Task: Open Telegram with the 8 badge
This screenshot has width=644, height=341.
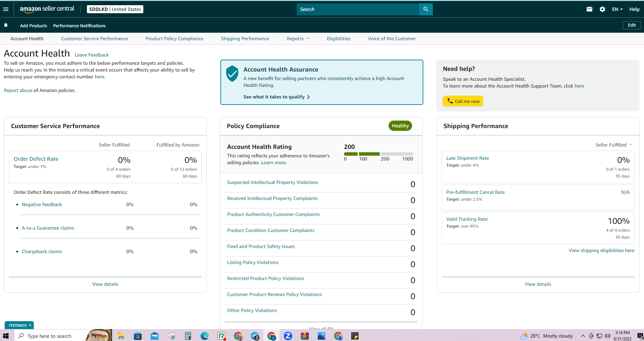Action: (x=255, y=336)
